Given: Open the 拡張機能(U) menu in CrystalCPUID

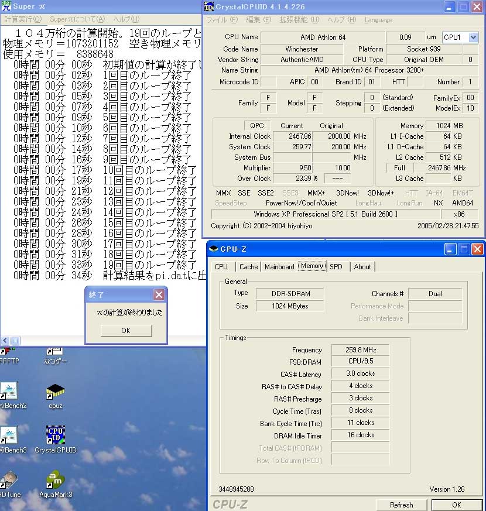Looking at the screenshot, I should pyautogui.click(x=299, y=20).
